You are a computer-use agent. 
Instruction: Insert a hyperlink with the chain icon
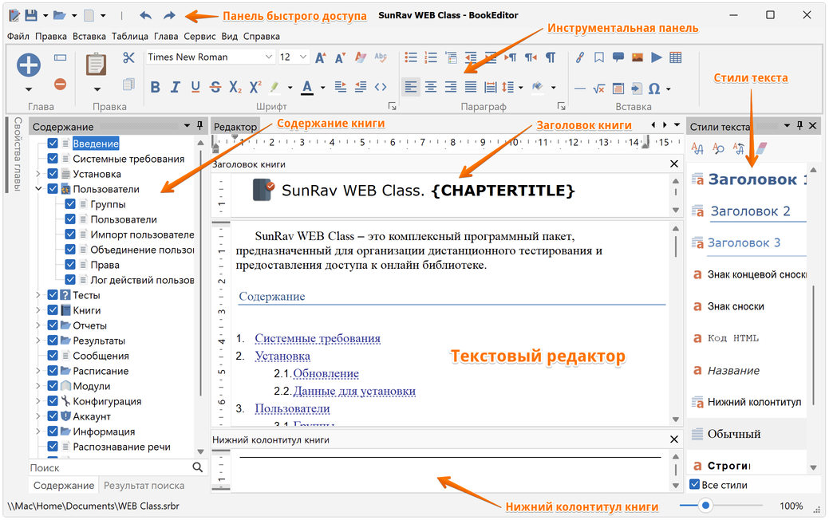click(x=580, y=57)
